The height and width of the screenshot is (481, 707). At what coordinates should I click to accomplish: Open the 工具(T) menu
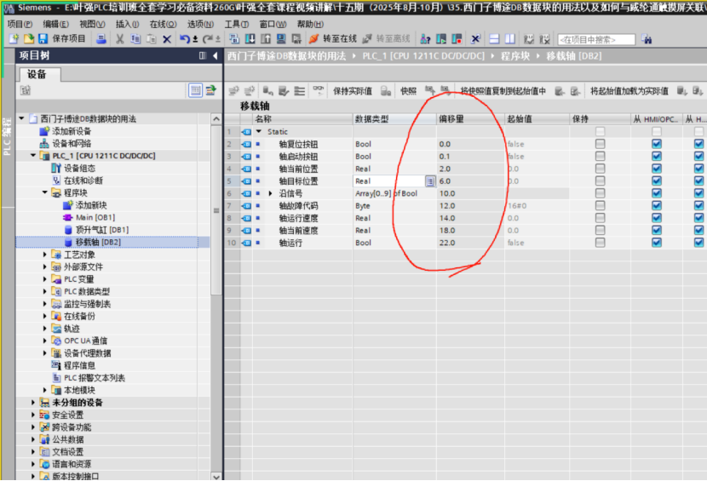point(237,24)
